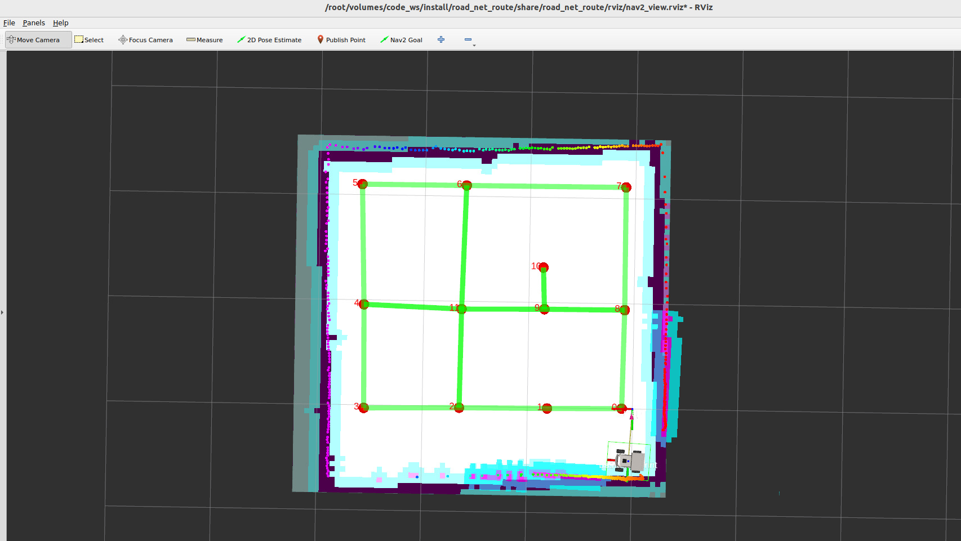961x541 pixels.
Task: Click the node 11 intersection marker
Action: tap(462, 308)
